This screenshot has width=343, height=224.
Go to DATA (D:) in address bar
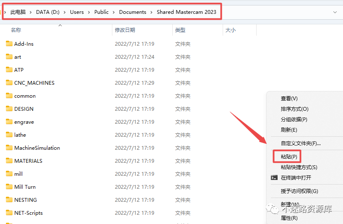click(x=48, y=12)
